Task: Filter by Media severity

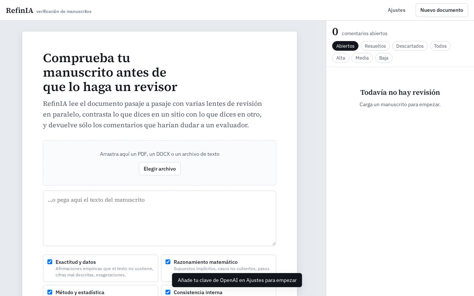Action: click(x=362, y=58)
